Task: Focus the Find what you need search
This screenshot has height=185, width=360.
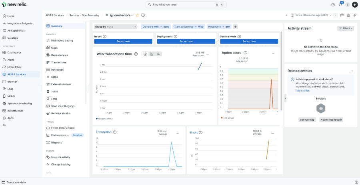Action: tap(186, 4)
